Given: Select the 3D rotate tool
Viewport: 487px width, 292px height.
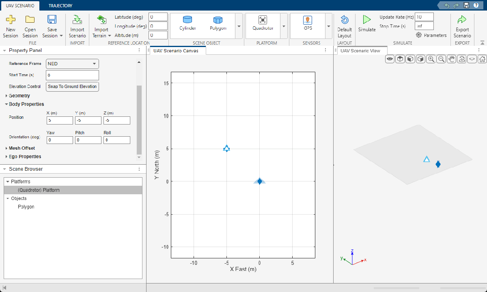Looking at the screenshot, I should (x=461, y=59).
